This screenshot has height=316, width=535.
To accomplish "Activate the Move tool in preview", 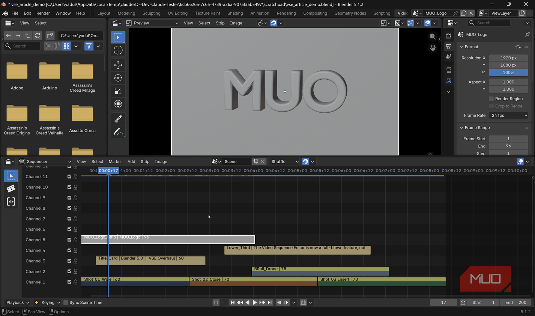I will 118,65.
